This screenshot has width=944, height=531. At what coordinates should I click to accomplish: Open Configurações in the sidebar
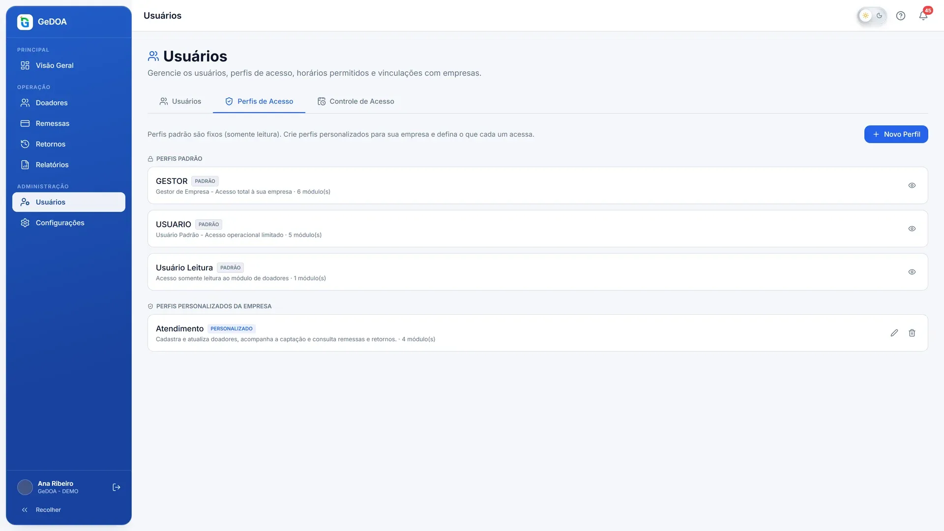pos(69,223)
